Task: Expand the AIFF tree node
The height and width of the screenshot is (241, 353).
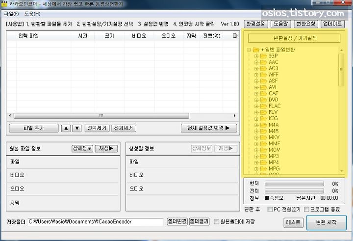Action: click(x=256, y=75)
